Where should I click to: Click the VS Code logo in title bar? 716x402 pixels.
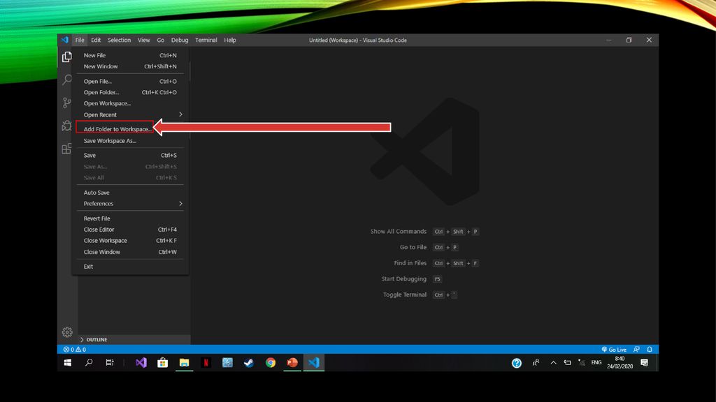click(65, 40)
